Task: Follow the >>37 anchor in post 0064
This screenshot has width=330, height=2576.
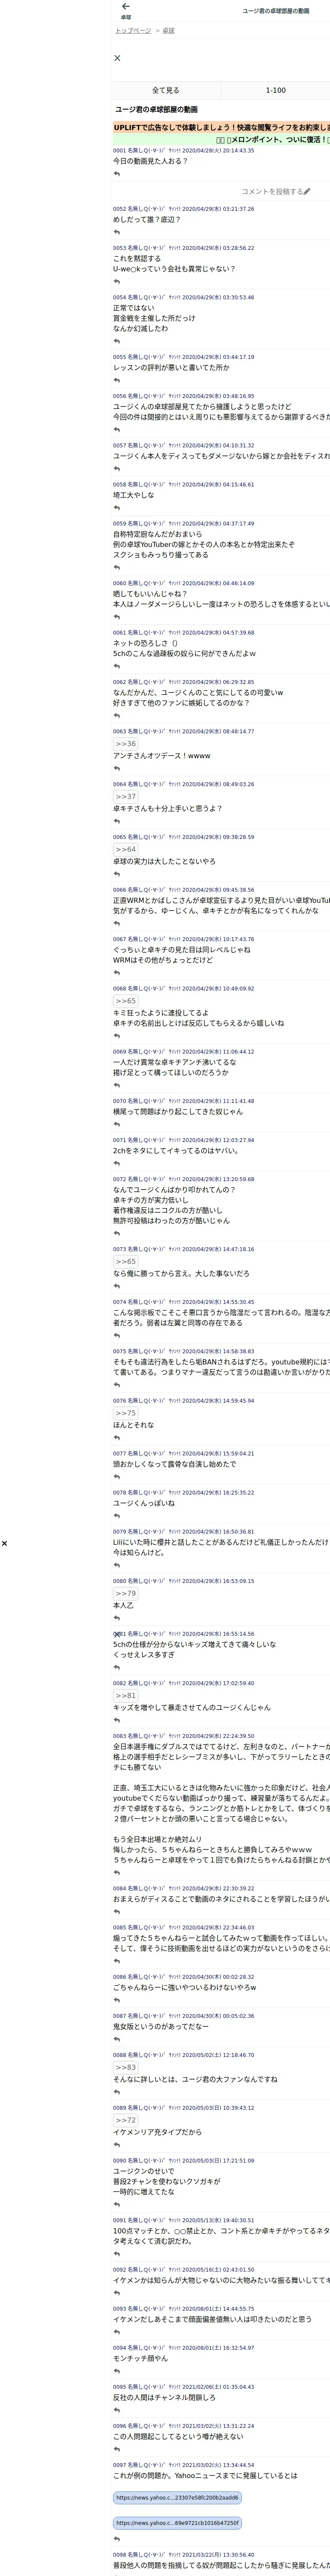Action: tap(126, 797)
